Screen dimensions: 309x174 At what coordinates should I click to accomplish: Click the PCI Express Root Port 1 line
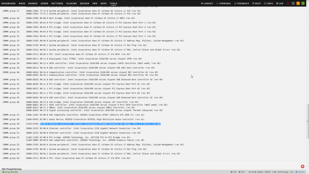point(91,23)
